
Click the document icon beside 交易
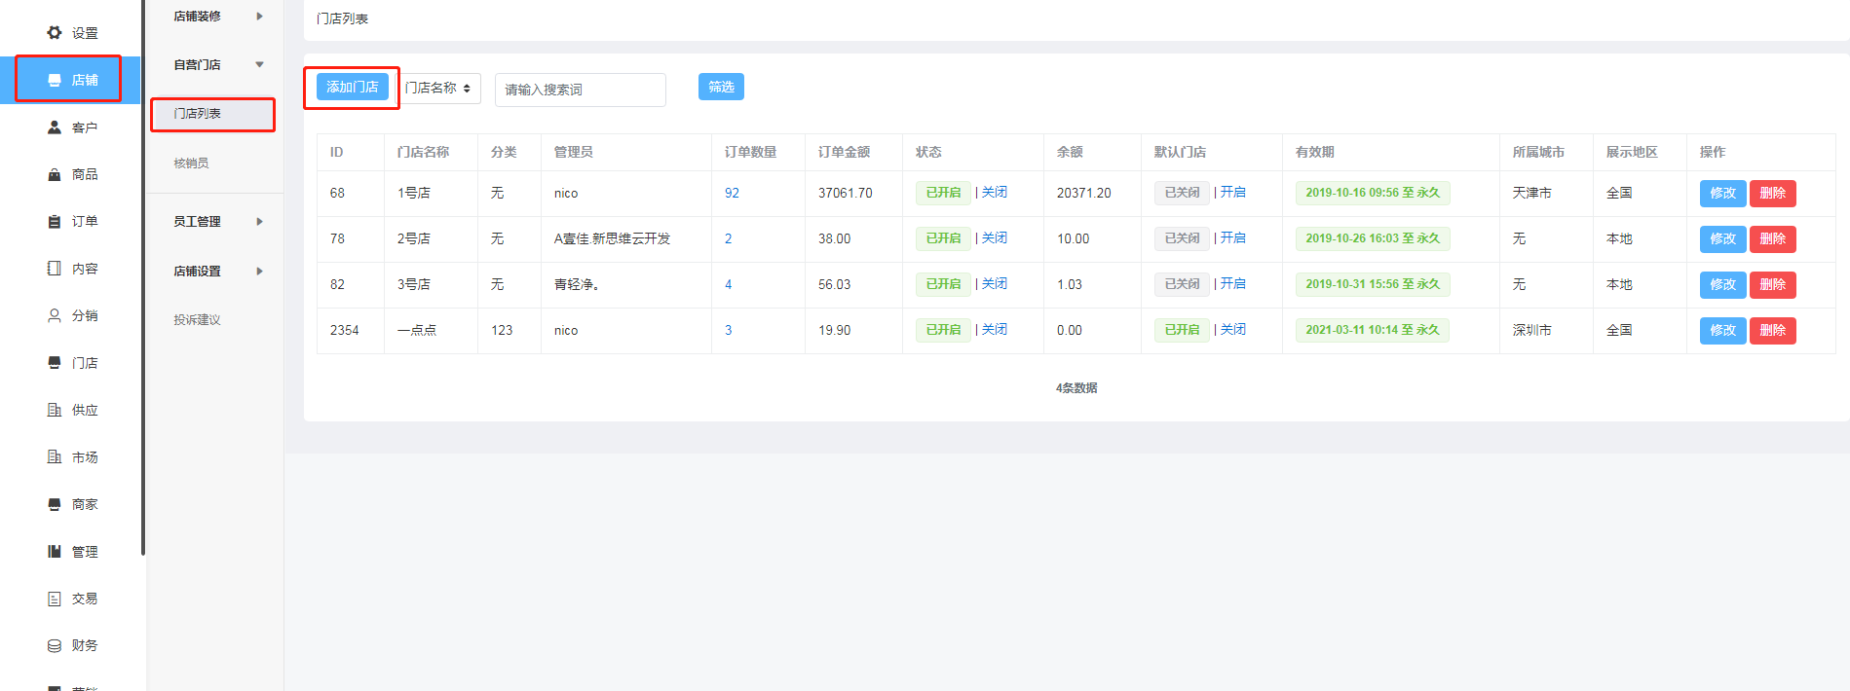(x=55, y=599)
